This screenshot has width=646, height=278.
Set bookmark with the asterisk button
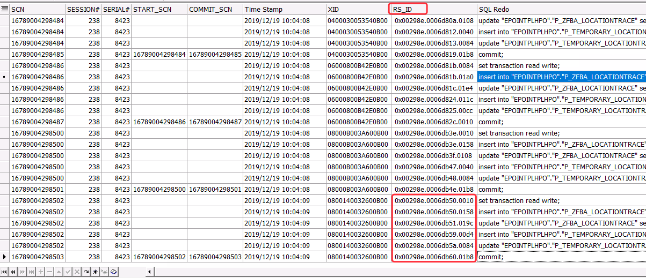[x=95, y=272]
